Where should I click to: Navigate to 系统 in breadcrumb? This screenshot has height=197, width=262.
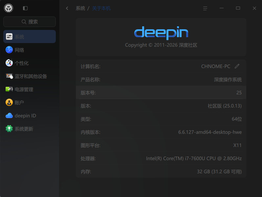(80, 8)
